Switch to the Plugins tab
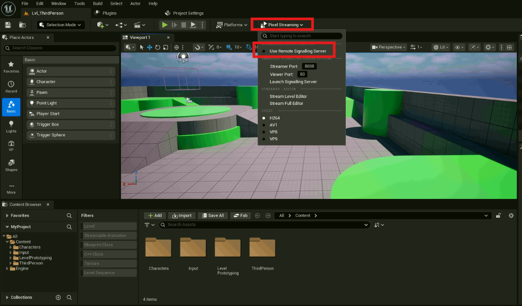The height and width of the screenshot is (306, 522). pyautogui.click(x=106, y=13)
